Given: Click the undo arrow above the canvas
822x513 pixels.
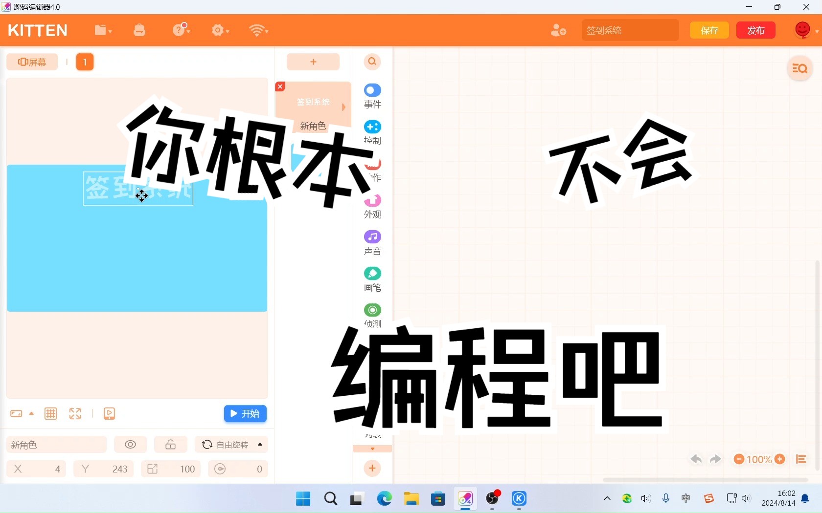Looking at the screenshot, I should point(696,460).
